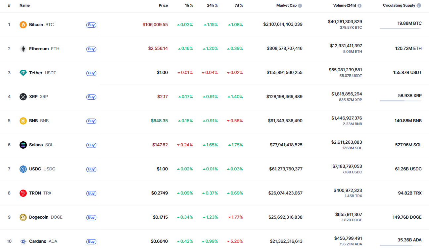This screenshot has height=251, width=429.
Task: Sort by the 7d % column header
Action: (x=238, y=6)
